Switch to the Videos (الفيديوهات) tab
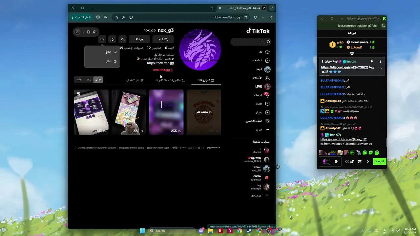The width and height of the screenshot is (420, 236). point(206,80)
